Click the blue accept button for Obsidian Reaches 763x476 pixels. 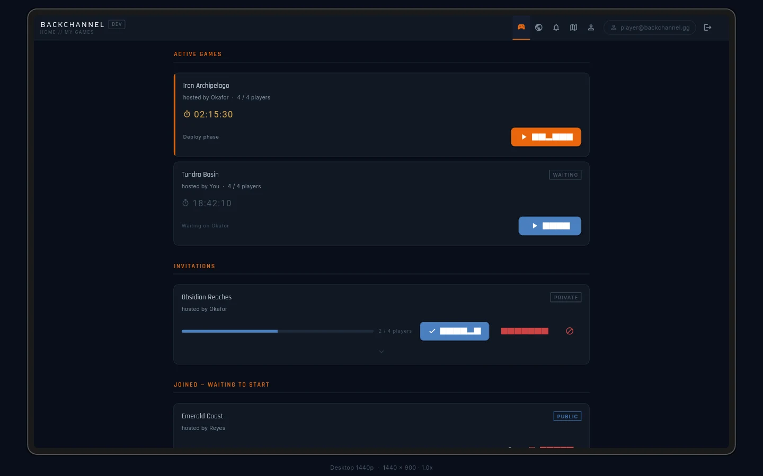(455, 331)
